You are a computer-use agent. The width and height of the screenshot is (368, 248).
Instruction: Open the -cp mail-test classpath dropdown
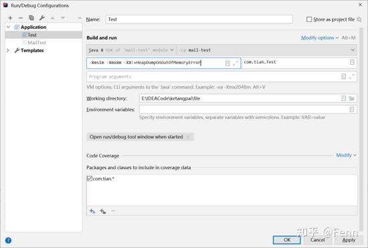pyautogui.click(x=267, y=50)
